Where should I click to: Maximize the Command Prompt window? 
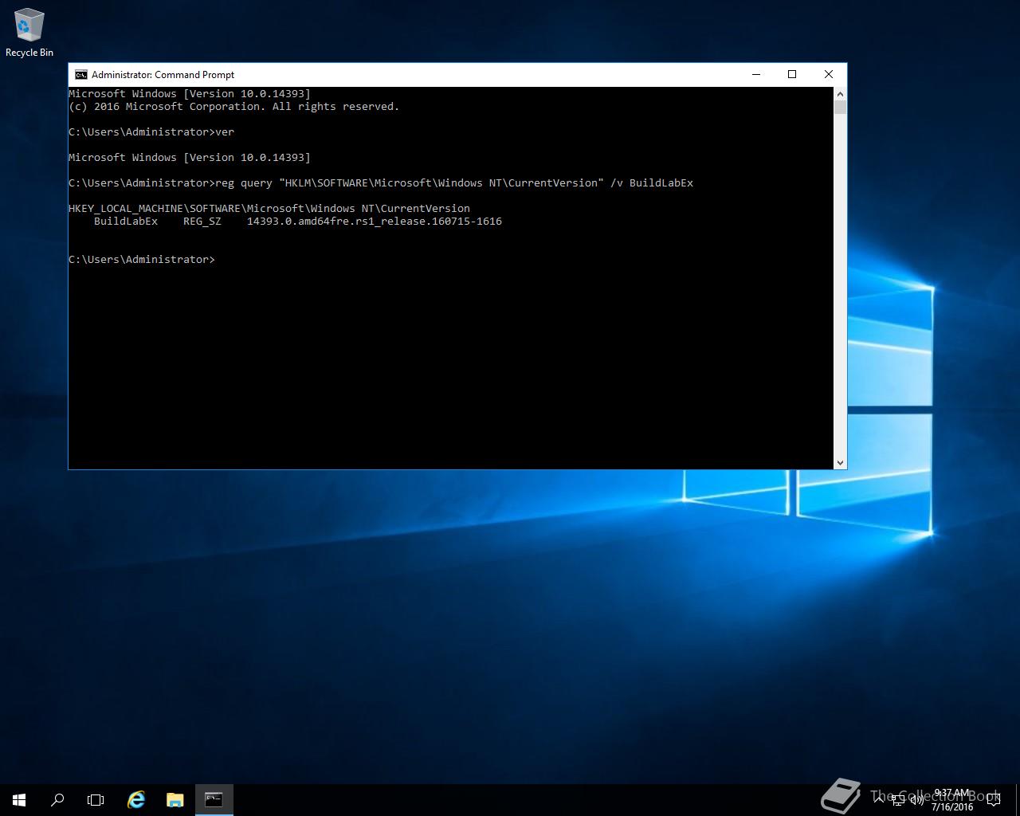[x=792, y=74]
